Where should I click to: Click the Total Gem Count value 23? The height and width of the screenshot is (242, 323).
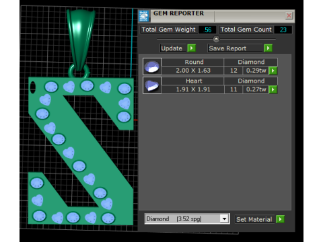pyautogui.click(x=283, y=30)
